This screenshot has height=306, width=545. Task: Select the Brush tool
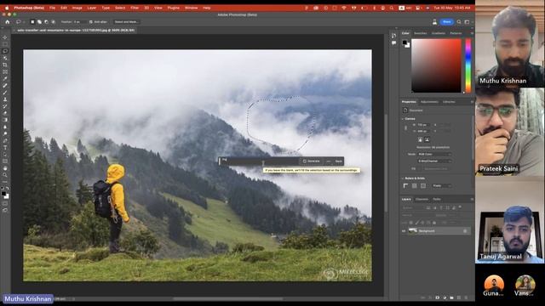pos(5,93)
